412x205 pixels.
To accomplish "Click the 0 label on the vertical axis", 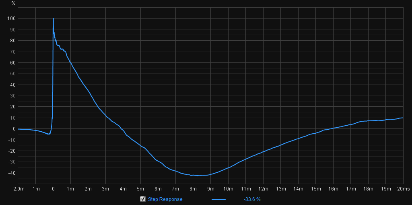I will [x=14, y=129].
